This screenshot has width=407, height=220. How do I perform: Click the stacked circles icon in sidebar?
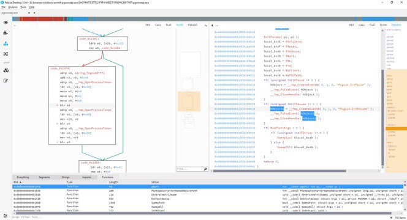(x=6, y=70)
